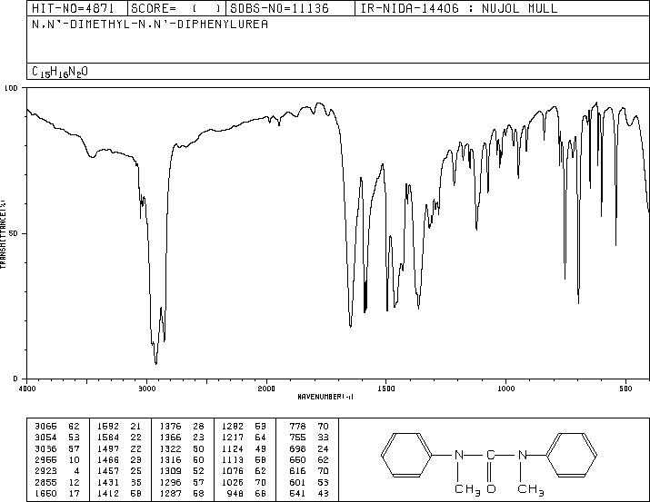
Task: Click the 1376 peak entry in table
Action: click(182, 426)
